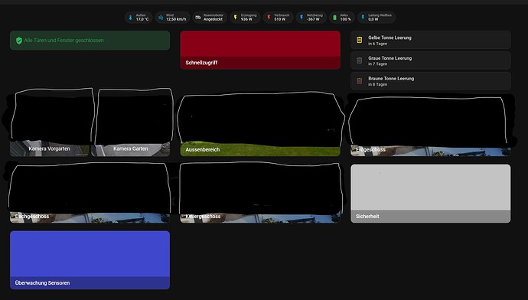The height and width of the screenshot is (300, 528).
Task: Click the yellow Gelbe Tonne trash icon
Action: point(360,40)
